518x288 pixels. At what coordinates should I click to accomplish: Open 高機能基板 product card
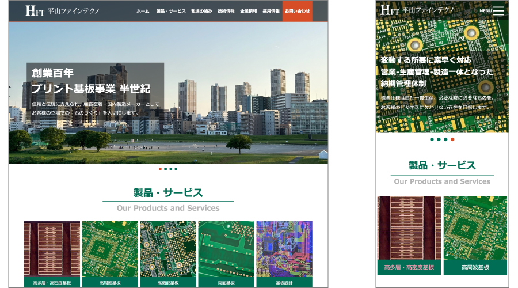[x=168, y=254]
